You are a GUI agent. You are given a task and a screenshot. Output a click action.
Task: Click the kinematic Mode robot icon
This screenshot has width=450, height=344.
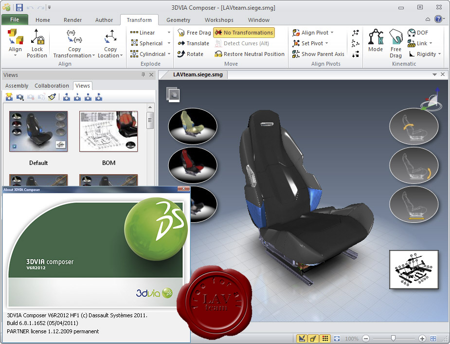coord(376,40)
